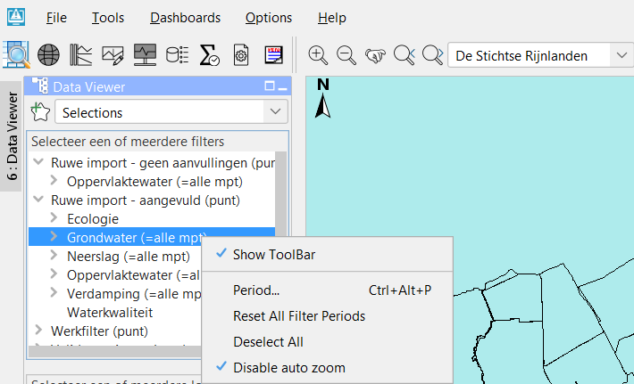Open the sigma statistics tool
634x384 pixels.
(x=210, y=55)
